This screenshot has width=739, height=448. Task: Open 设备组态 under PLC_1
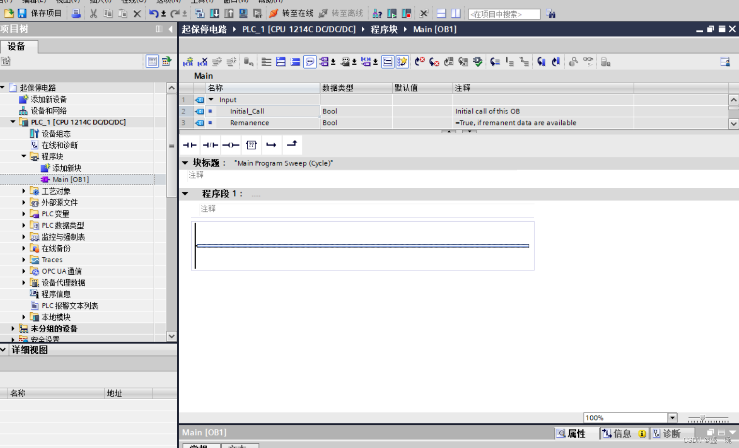[x=56, y=134]
